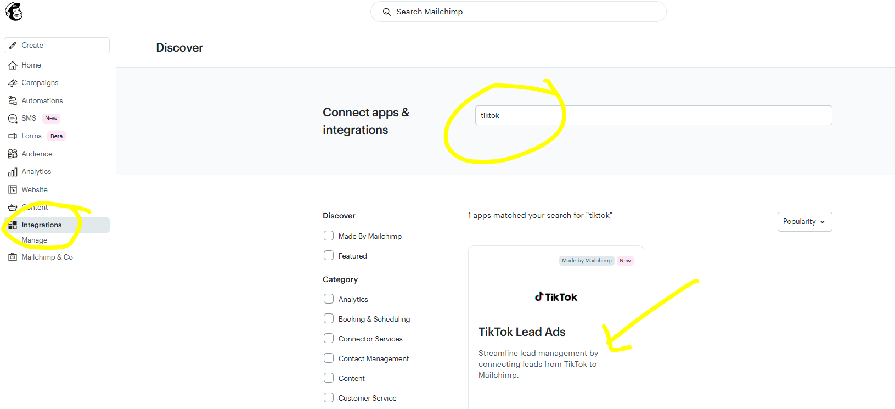This screenshot has width=895, height=409.
Task: Click the Beta badge next to Forms
Action: (57, 136)
